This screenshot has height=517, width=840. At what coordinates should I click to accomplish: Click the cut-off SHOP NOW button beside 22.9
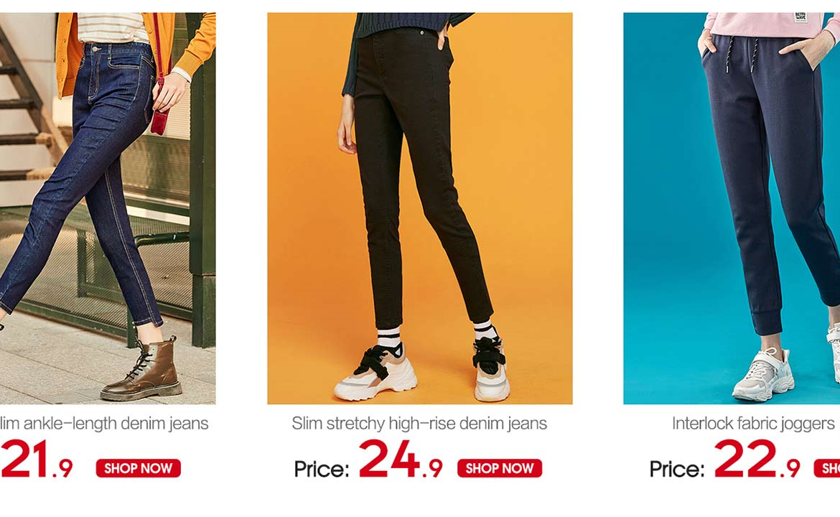click(827, 468)
